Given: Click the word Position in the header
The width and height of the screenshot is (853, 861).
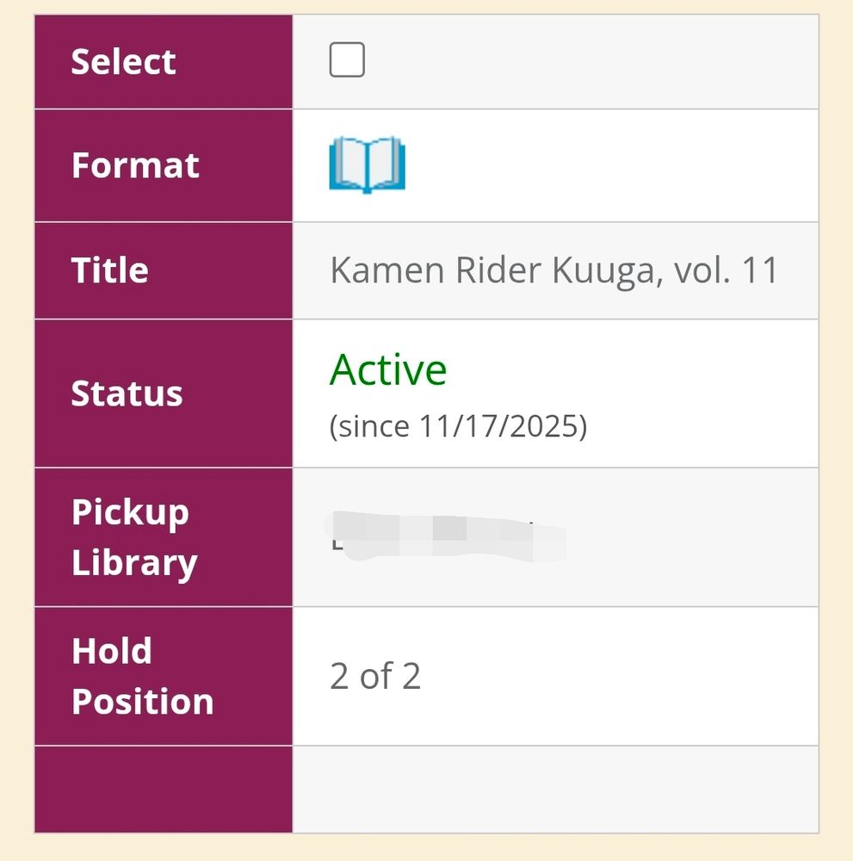Looking at the screenshot, I should [143, 703].
